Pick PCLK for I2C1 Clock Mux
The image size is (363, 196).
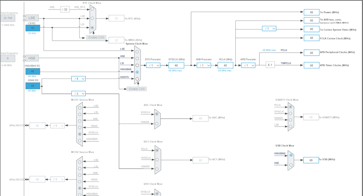click(x=157, y=150)
